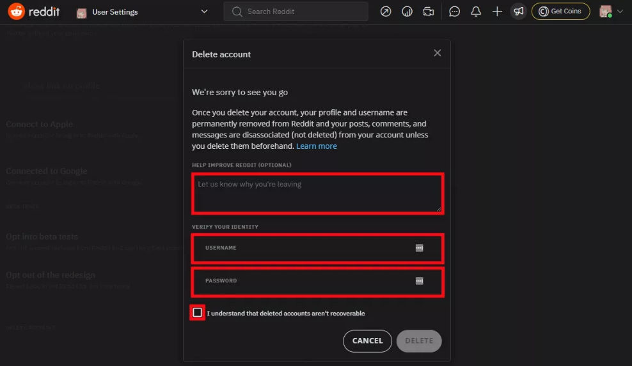Click the 'Help improve Reddit (optional)' label

(x=241, y=165)
